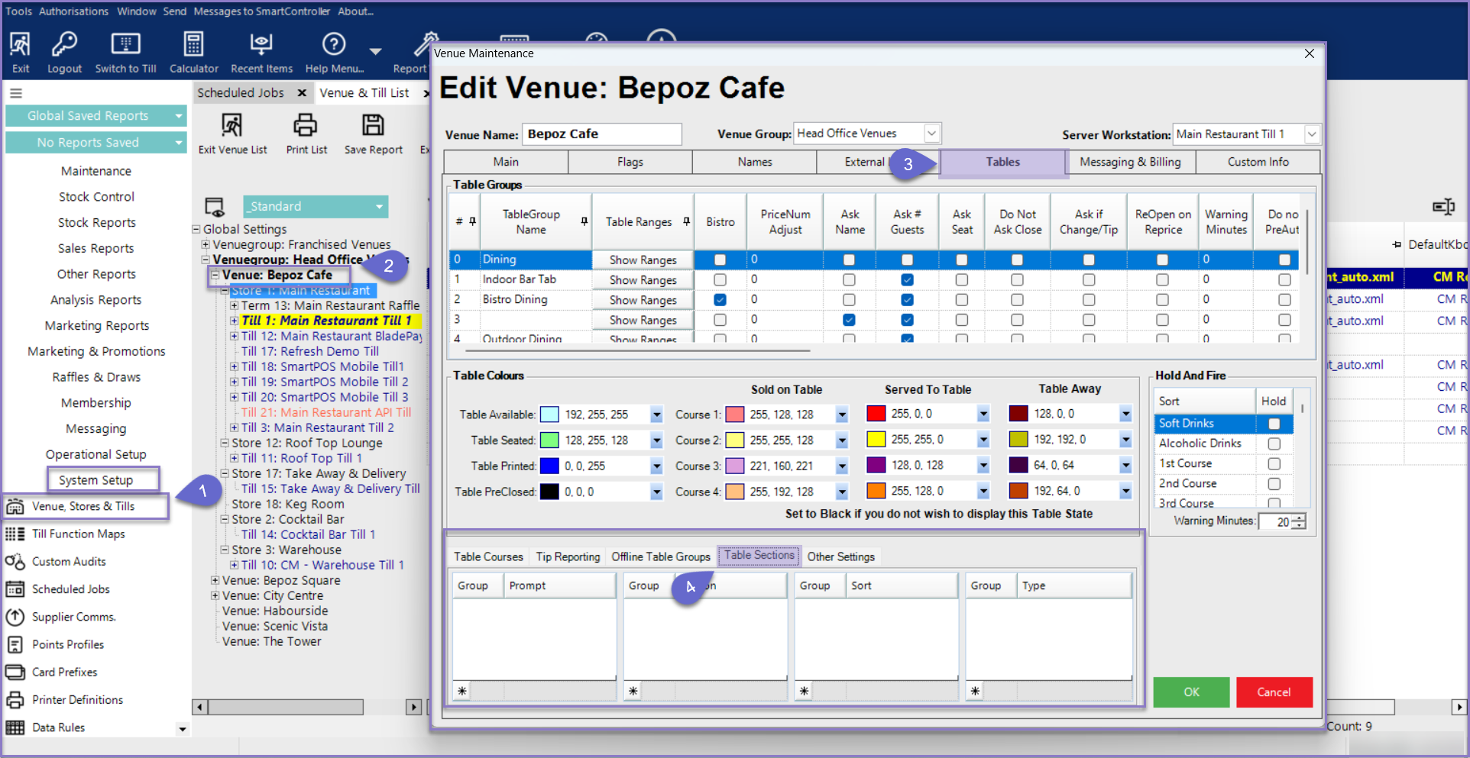Switch to the Main tab

pyautogui.click(x=506, y=162)
